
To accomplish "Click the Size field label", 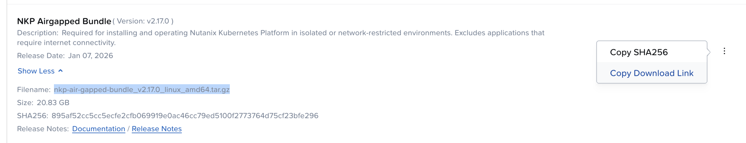I will tap(25, 103).
